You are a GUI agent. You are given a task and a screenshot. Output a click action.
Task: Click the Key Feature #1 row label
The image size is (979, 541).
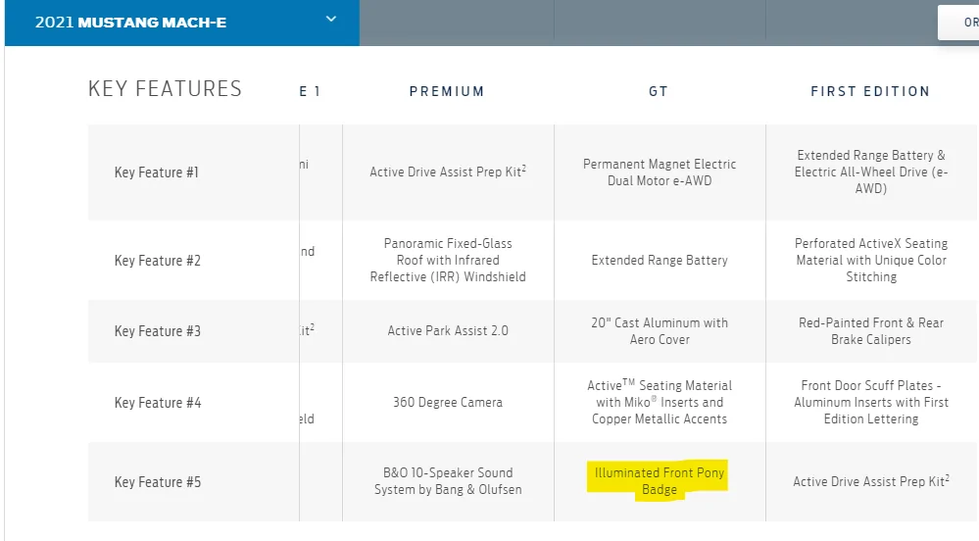tap(156, 172)
